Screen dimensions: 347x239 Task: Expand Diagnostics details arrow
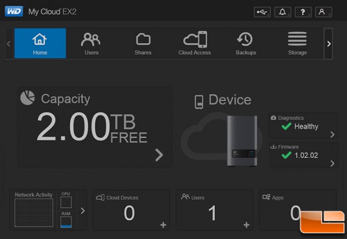(332, 135)
